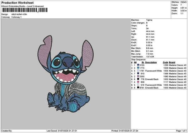The height and width of the screenshot is (133, 188).
Task: Pick the purple swatch beside 2550
Action: point(138,76)
